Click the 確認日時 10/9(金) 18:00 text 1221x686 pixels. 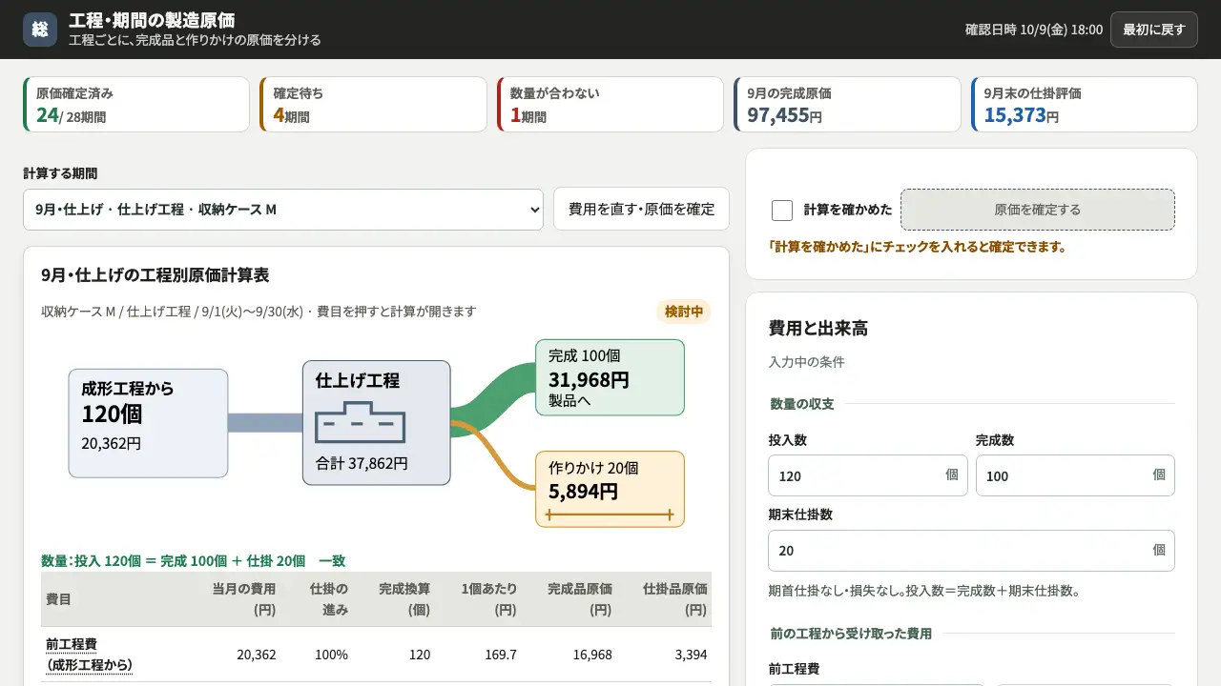click(1034, 30)
